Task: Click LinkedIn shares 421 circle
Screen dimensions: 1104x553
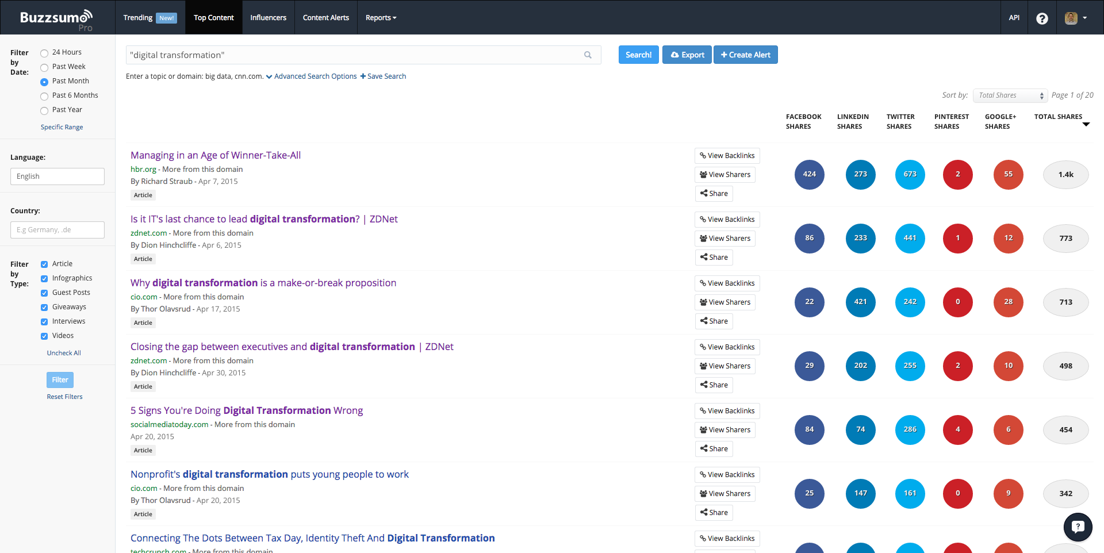Action: click(860, 302)
